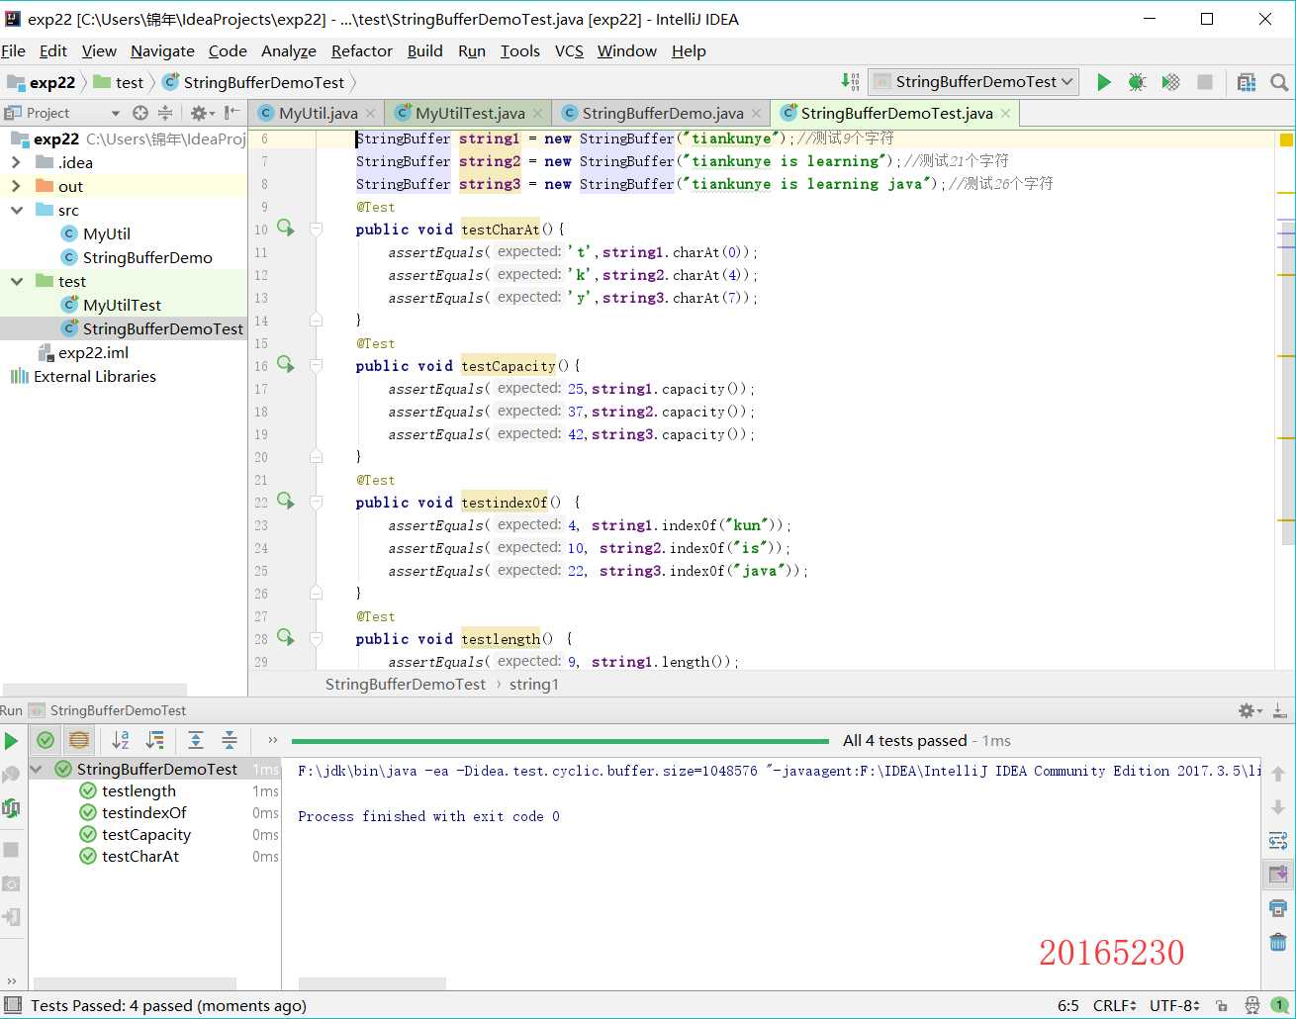Sort test results alphabetically

coord(121,740)
